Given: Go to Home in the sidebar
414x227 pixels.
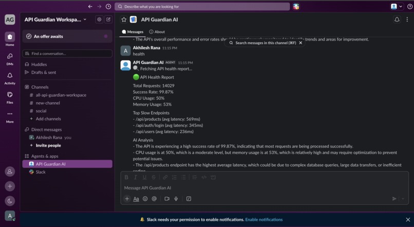Looking at the screenshot, I should coord(10,39).
